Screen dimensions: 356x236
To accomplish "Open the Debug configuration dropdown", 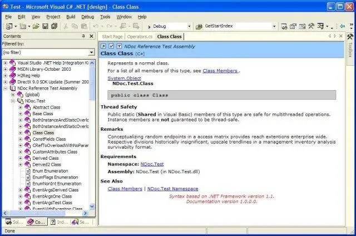I will point(189,27).
